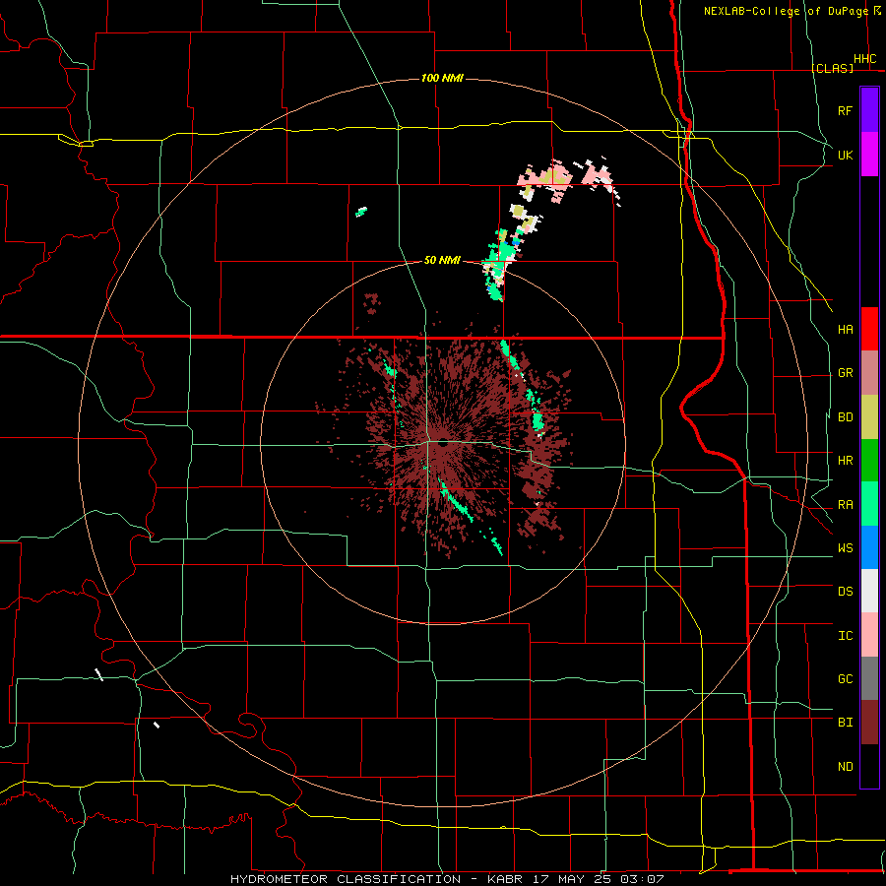Image resolution: width=886 pixels, height=886 pixels.
Task: Click the RA legend label
Action: (x=845, y=505)
